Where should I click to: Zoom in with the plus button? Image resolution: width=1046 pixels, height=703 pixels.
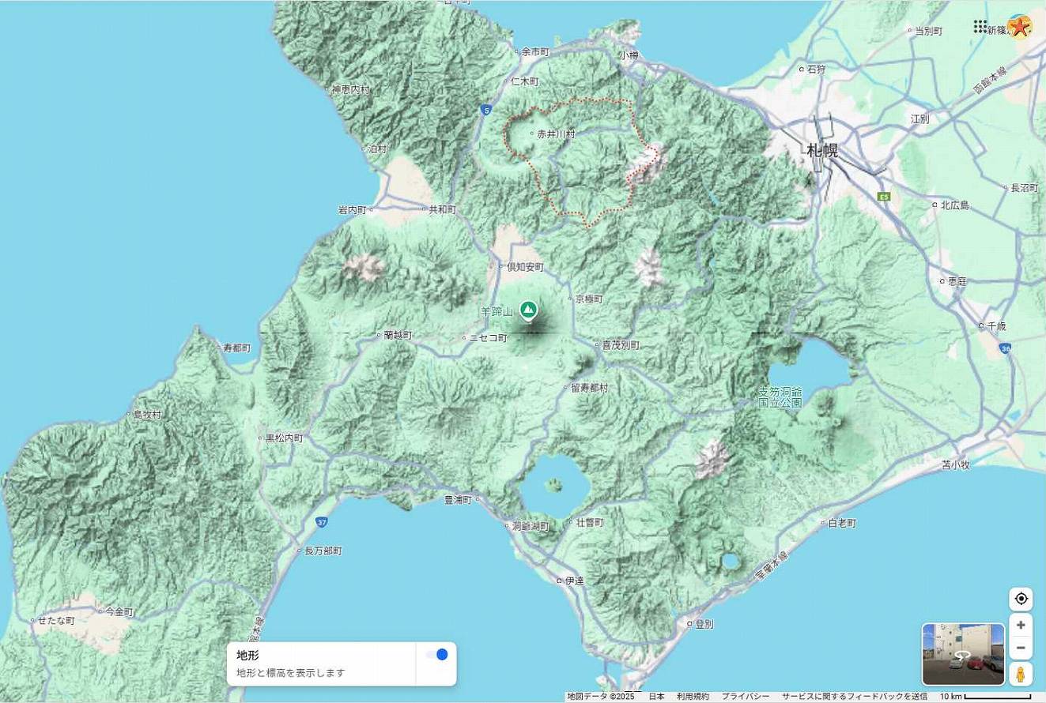click(1021, 625)
